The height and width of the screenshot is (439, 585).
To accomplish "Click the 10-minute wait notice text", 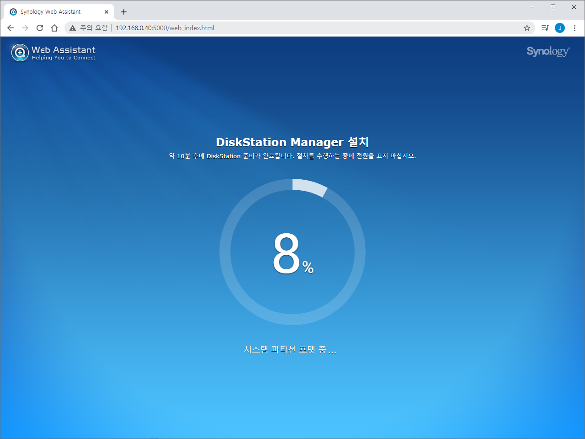I will (x=292, y=156).
